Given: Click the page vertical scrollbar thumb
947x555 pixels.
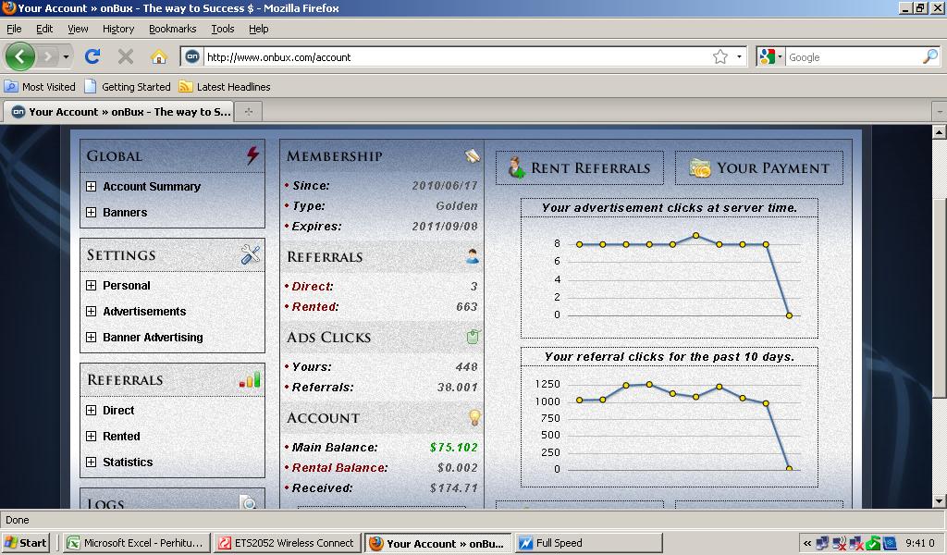Looking at the screenshot, I should (x=939, y=298).
